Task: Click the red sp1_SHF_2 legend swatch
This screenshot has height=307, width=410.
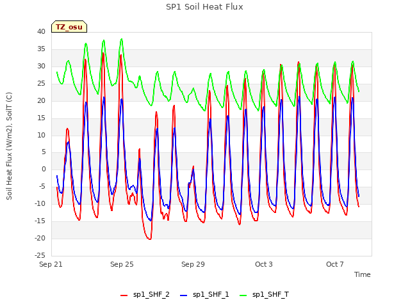Action: (124, 295)
